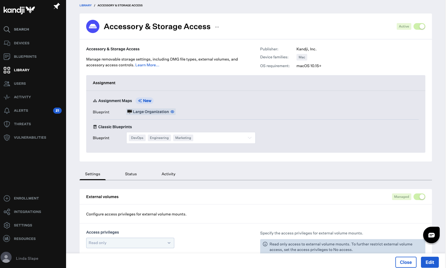Click the Active status label
The width and height of the screenshot is (446, 268).
(x=404, y=26)
